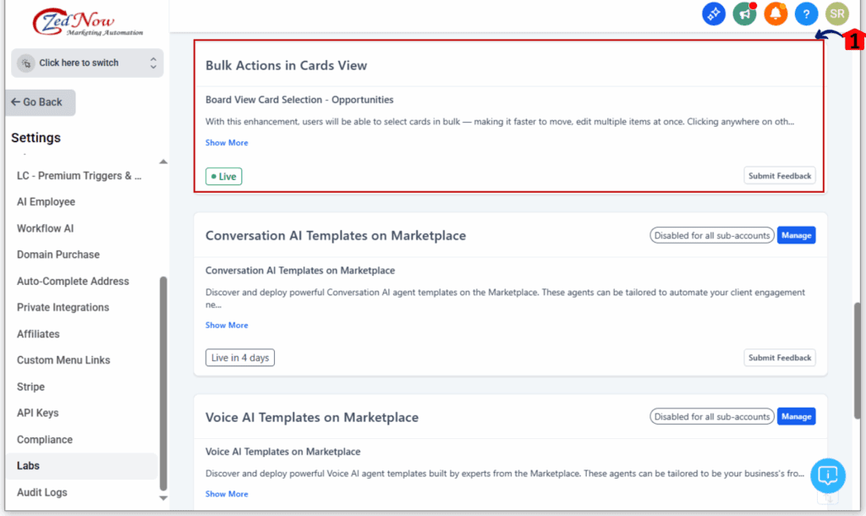
Task: Open the megaphone announcements icon
Action: 744,14
